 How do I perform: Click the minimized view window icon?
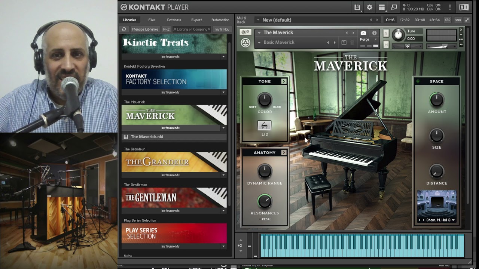394,7
